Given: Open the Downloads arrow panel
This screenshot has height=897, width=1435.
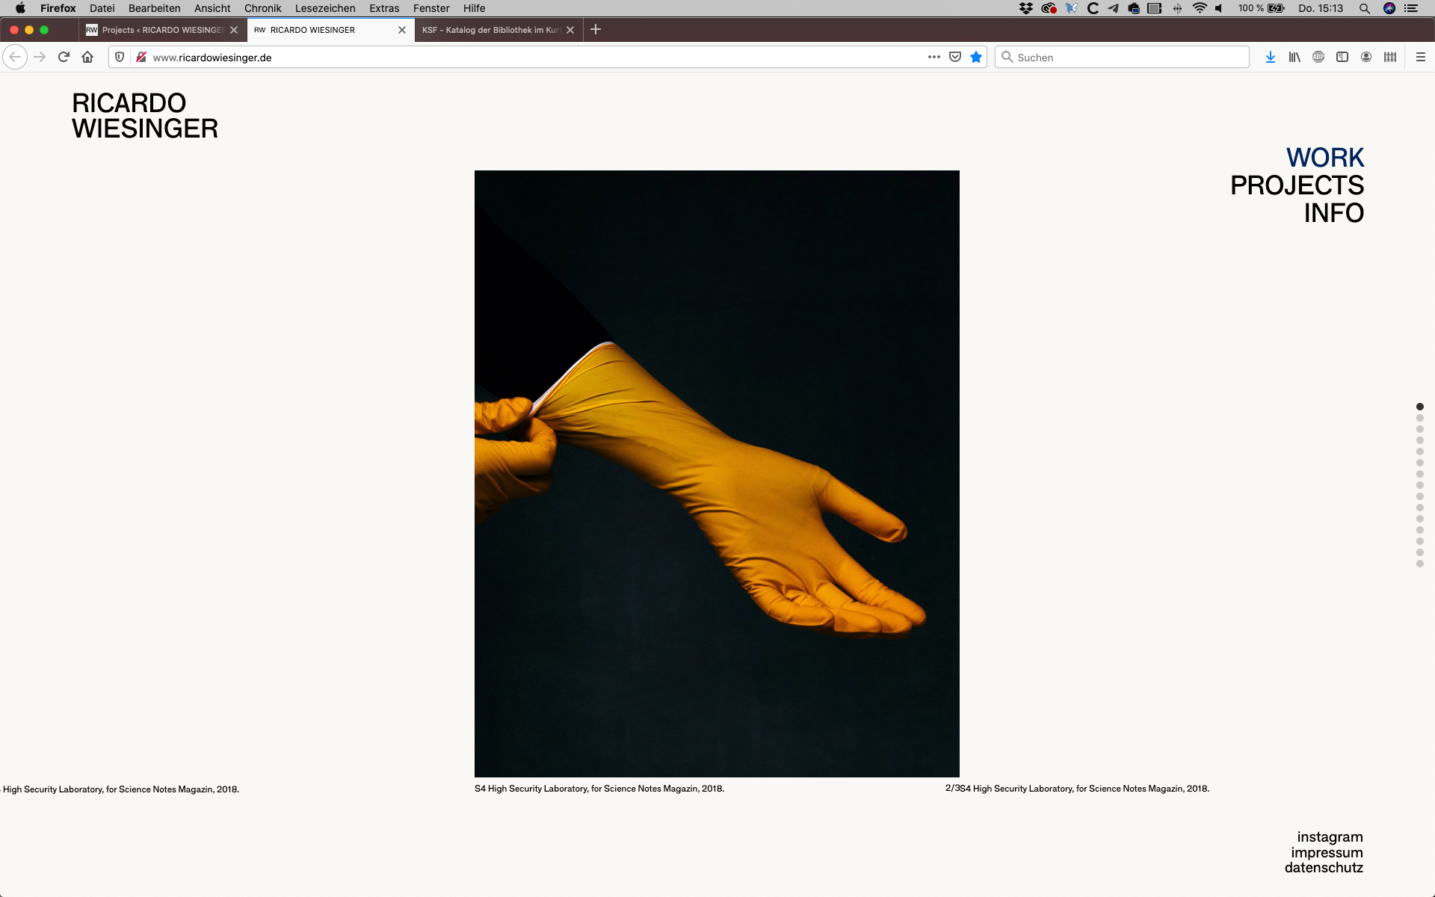Looking at the screenshot, I should pos(1270,57).
